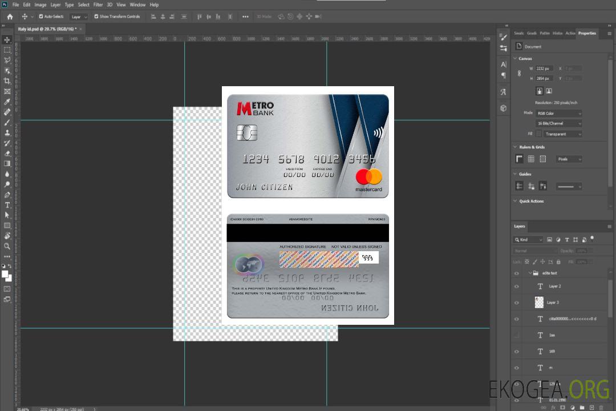Select the Move tool in the toolbox

pyautogui.click(x=7, y=40)
